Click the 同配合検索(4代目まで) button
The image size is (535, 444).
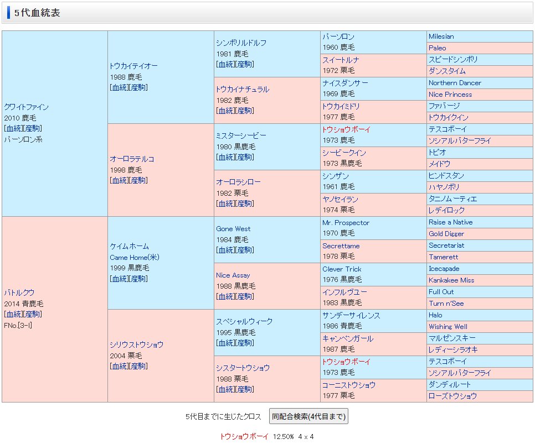[x=308, y=416]
